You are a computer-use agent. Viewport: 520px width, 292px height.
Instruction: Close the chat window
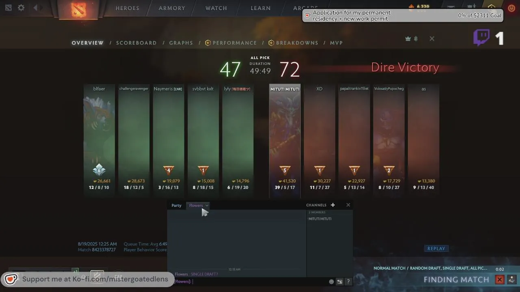point(348,205)
